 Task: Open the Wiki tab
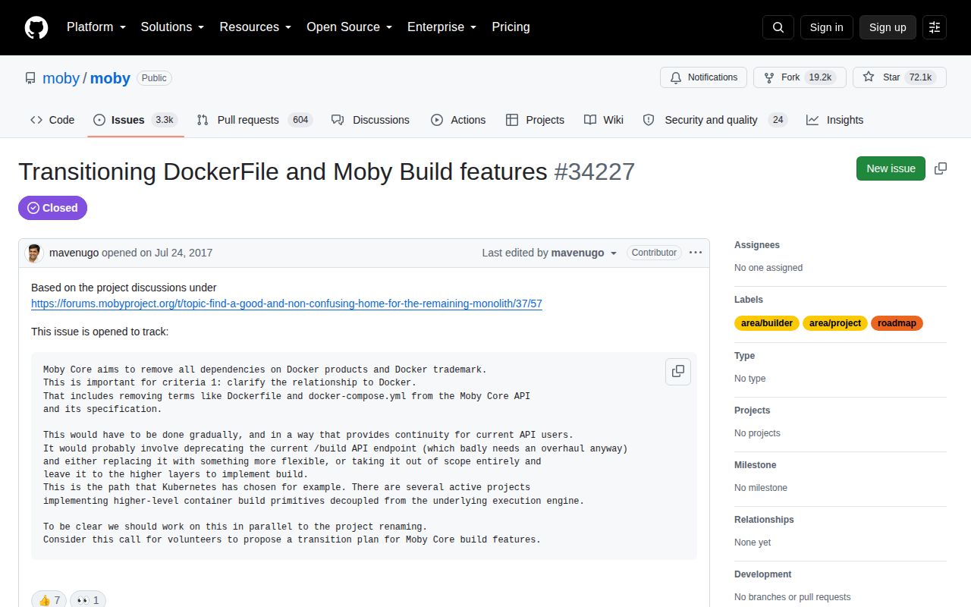[604, 120]
